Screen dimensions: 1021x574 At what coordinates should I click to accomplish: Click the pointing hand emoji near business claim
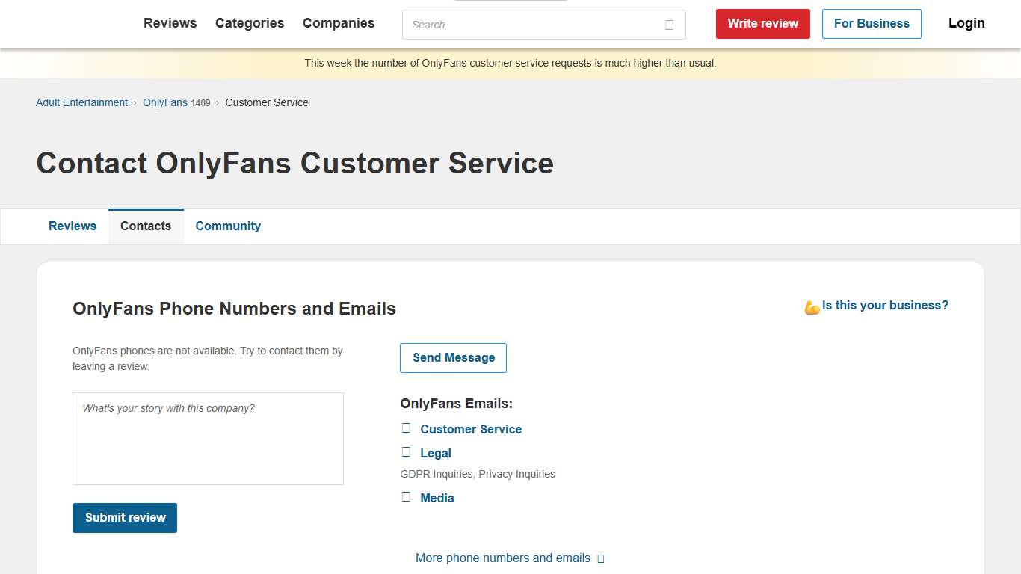(x=811, y=306)
